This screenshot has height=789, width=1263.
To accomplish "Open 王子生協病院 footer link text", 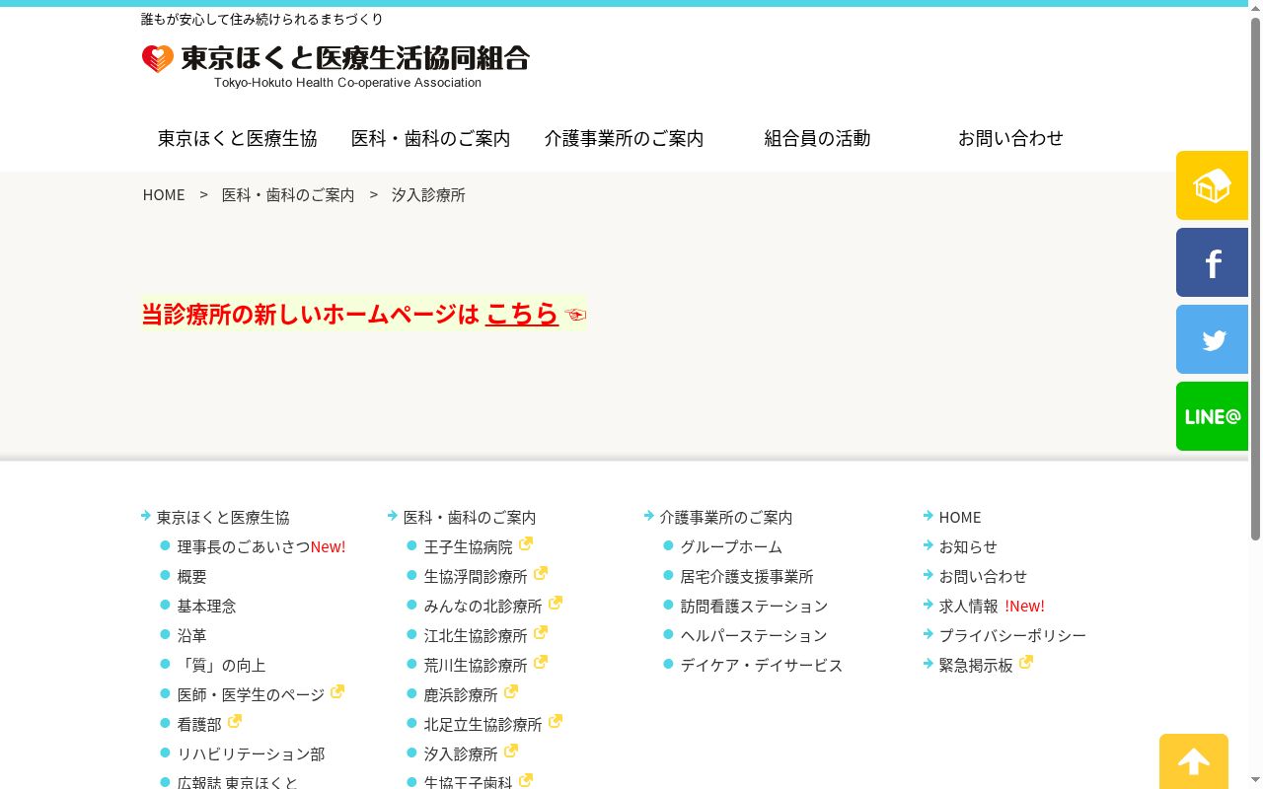I will click(469, 546).
